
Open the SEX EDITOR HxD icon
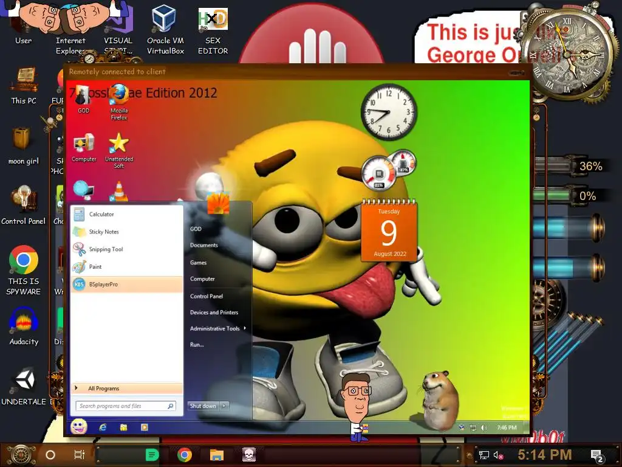tap(213, 31)
